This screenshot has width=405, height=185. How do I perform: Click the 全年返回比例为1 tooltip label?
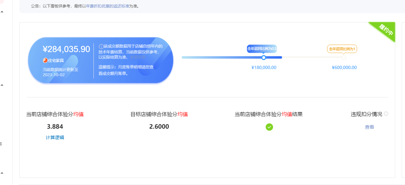point(342,49)
